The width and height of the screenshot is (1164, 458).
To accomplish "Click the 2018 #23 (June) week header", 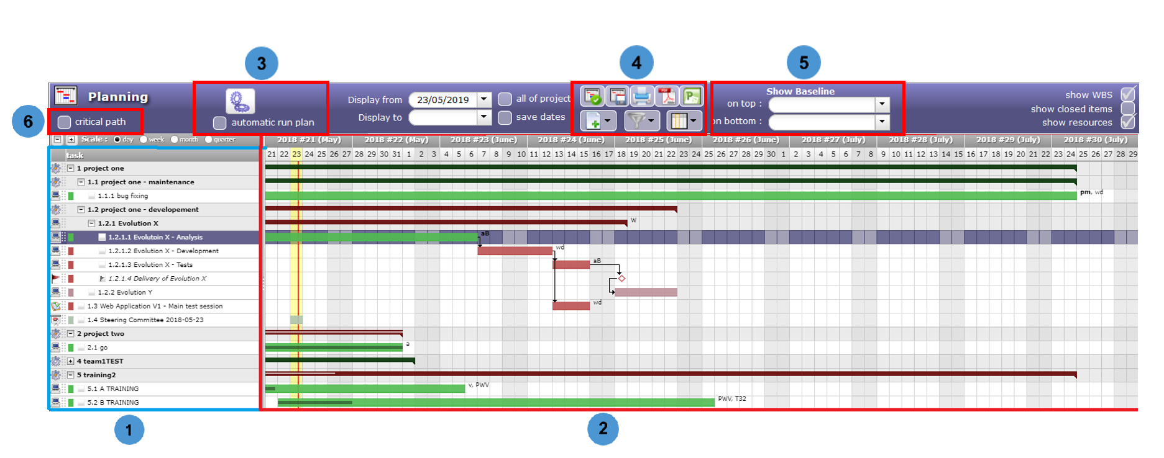I will pyautogui.click(x=483, y=140).
